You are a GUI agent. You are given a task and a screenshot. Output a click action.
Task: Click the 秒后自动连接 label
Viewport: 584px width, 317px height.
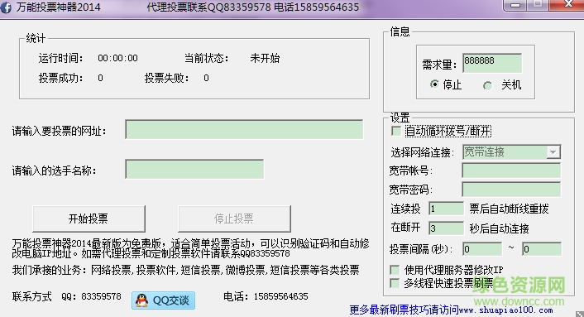tap(499, 228)
